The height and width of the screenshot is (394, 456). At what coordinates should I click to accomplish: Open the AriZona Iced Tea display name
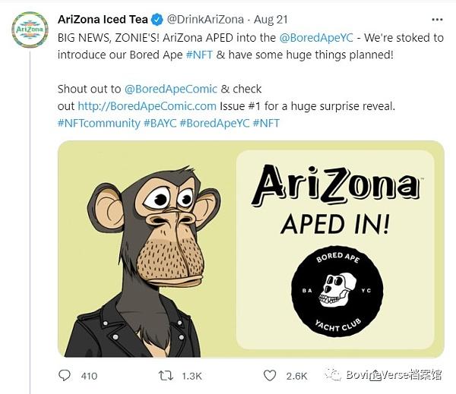tap(103, 20)
